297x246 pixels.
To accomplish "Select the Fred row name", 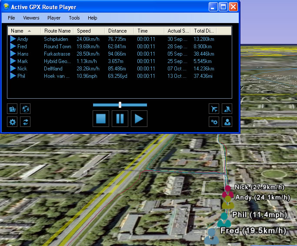I will 22,47.
